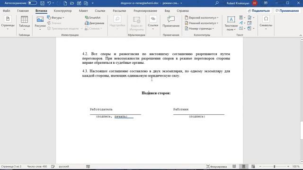Screen dimensions: 303x170
Task: Switch to the Рецензирование tab
Action: tap(145, 11)
